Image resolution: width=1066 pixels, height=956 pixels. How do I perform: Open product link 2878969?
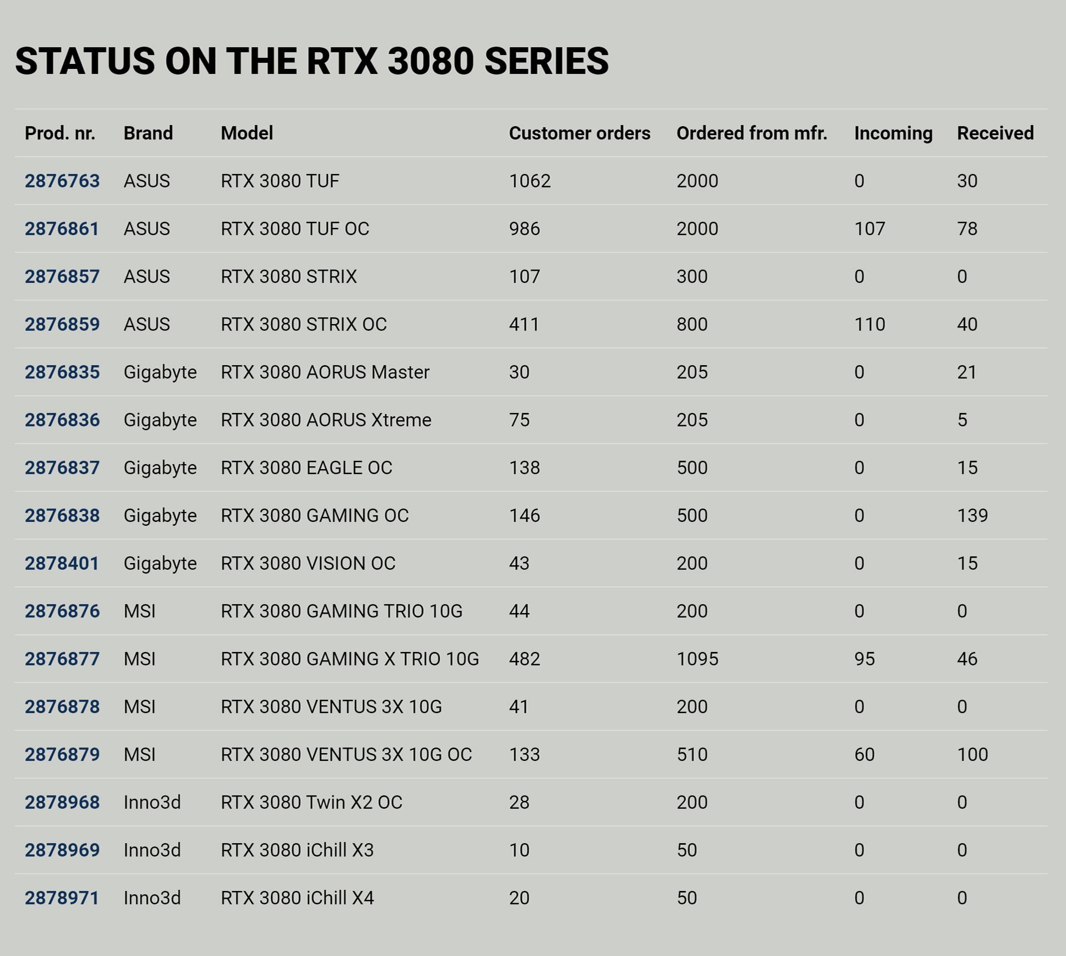pyautogui.click(x=62, y=850)
